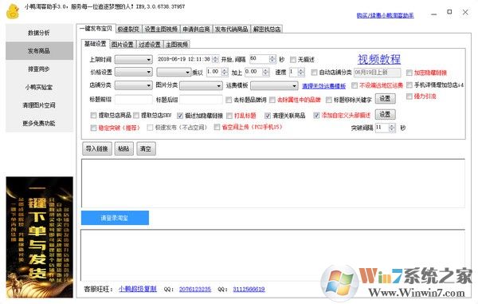This screenshot has width=478, height=304.
Task: Uncheck the 添加自定义头部描述 checkbox
Action: click(316, 116)
